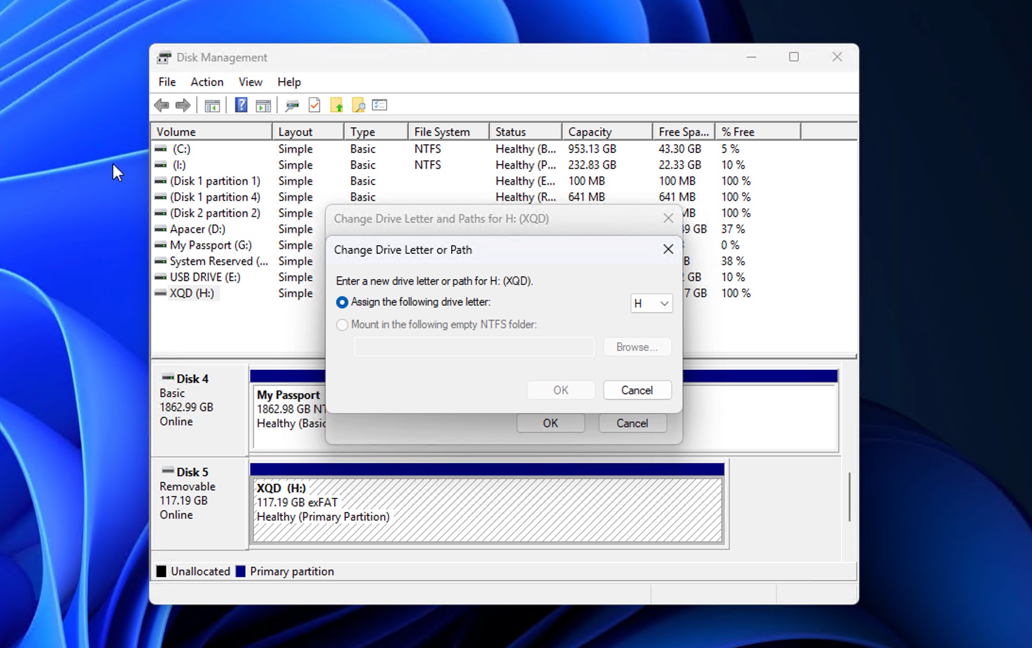Screen dimensions: 1032x648
Task: Click Cancel in Change Drive Letter or Path
Action: click(x=637, y=390)
